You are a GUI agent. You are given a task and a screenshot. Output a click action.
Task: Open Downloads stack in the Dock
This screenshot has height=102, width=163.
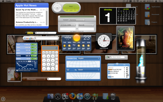click(106, 96)
